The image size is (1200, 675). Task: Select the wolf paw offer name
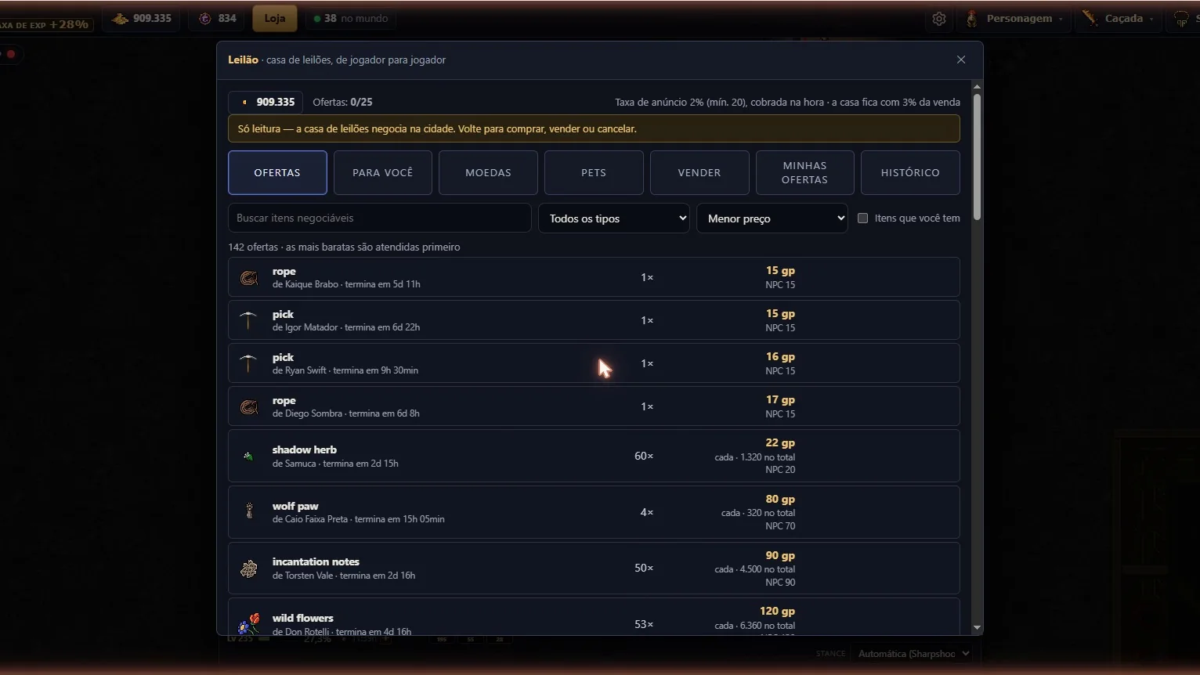tap(295, 506)
